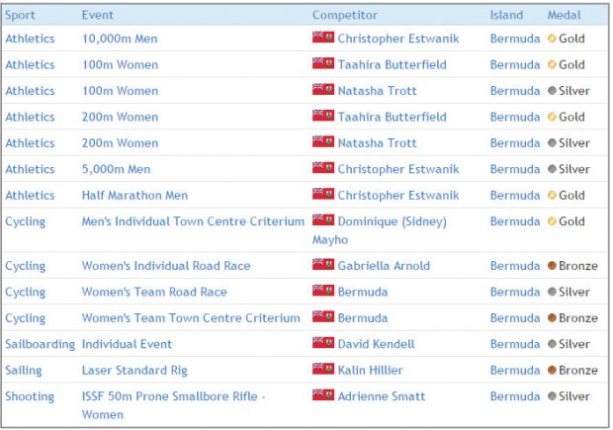
Task: Click the flag icon before Adrienne Smatt
Action: 322,395
